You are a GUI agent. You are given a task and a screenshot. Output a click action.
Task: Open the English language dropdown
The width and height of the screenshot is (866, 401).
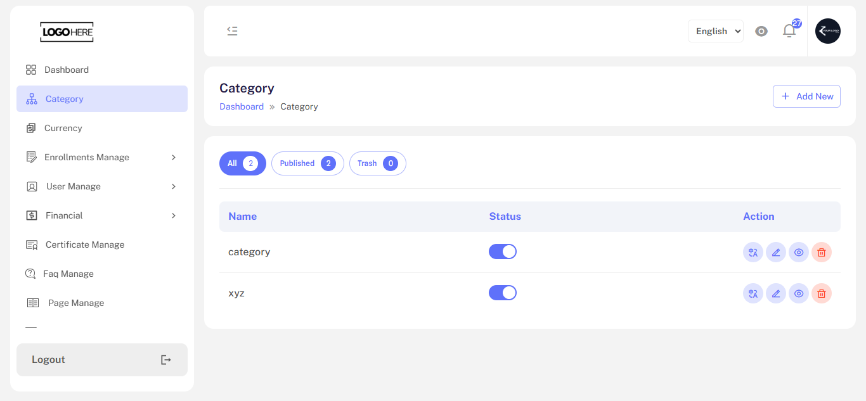pyautogui.click(x=716, y=31)
